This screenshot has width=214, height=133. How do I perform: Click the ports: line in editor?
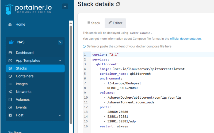(105, 107)
